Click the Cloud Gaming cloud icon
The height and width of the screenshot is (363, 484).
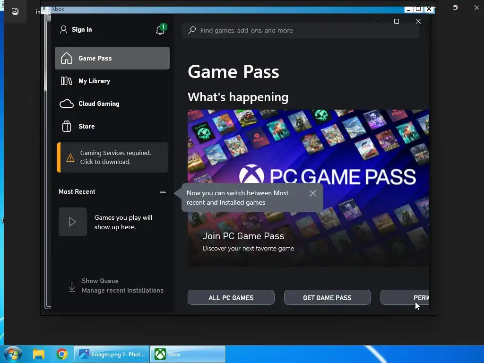[x=66, y=104]
